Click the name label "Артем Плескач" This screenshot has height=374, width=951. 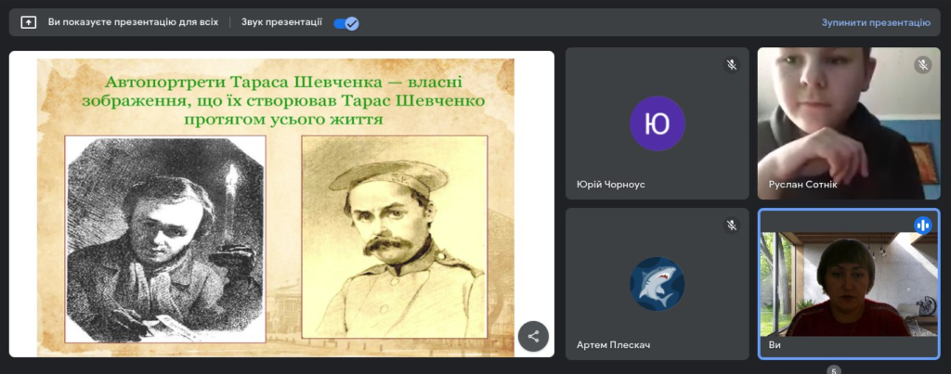coord(613,345)
